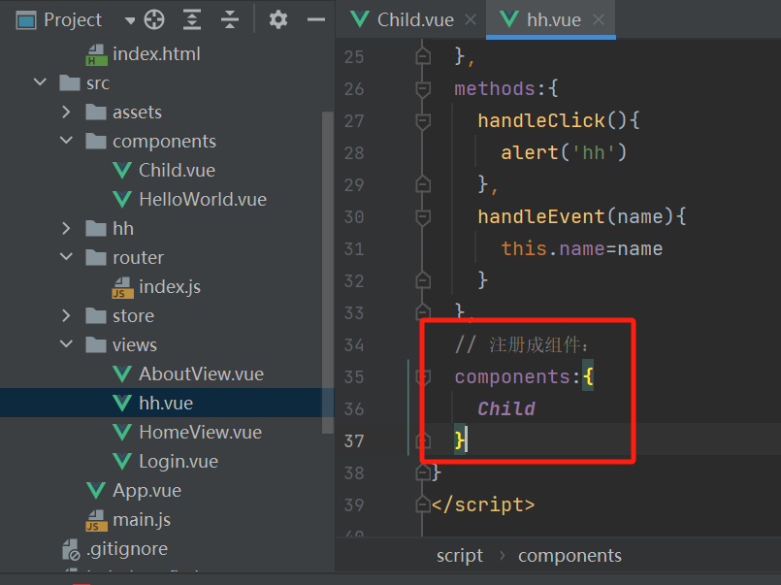Expand the assets folder
The height and width of the screenshot is (585, 781).
coord(66,112)
